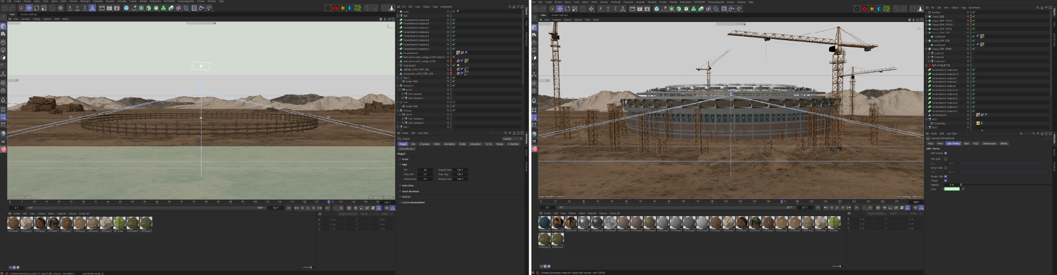Open the HUD tab in Viewport attributes
Image resolution: width=1057 pixels, height=275 pixels.
pos(976,144)
